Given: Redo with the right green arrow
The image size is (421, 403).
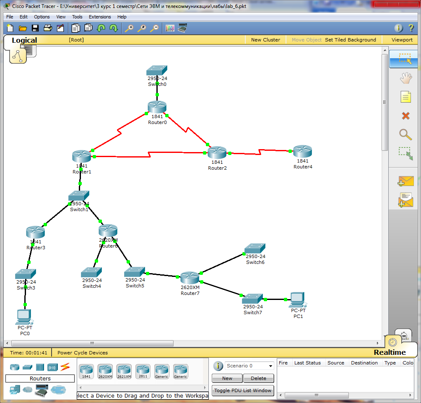Looking at the screenshot, I should (x=114, y=28).
